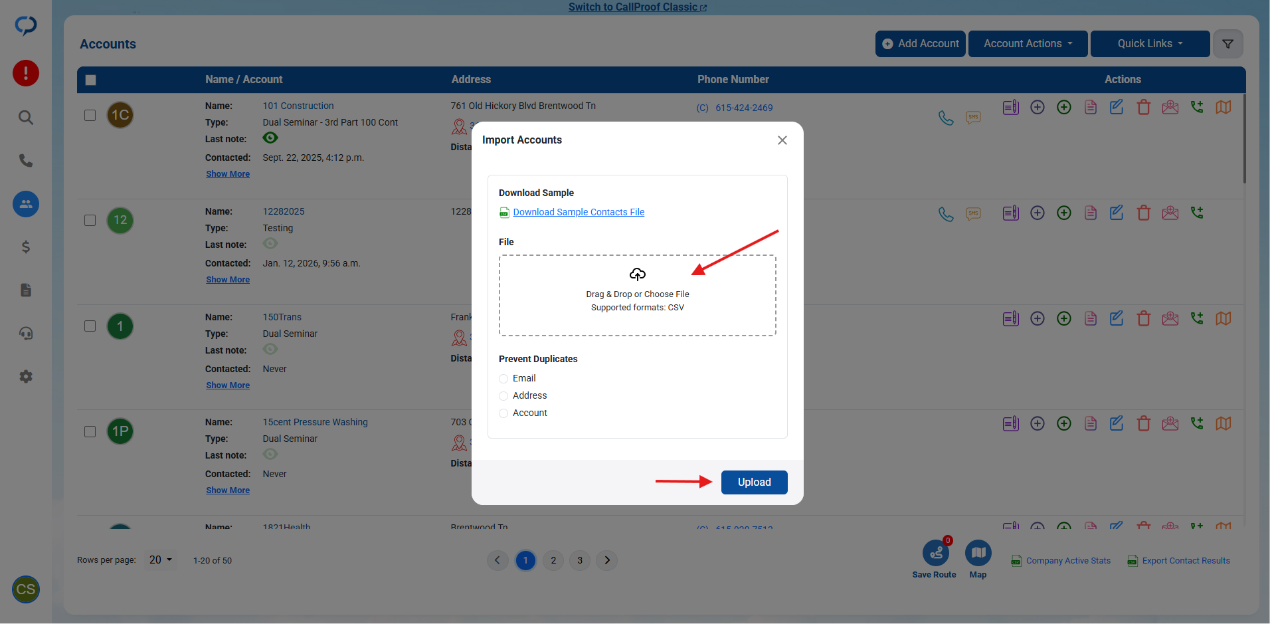This screenshot has height=624, width=1270.
Task: Toggle the select-all header checkbox
Action: [91, 80]
